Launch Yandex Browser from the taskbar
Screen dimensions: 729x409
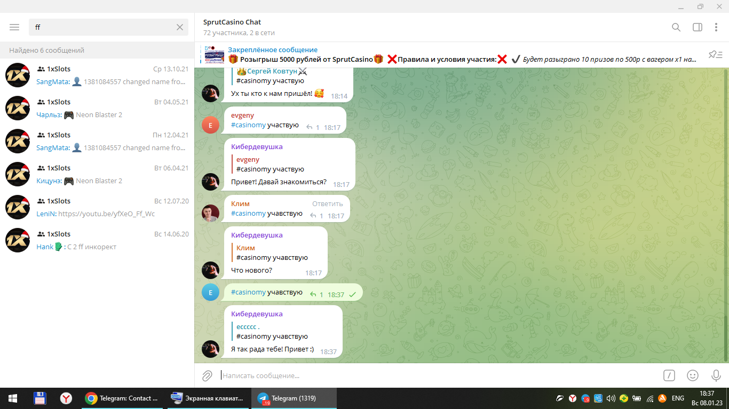pos(66,398)
